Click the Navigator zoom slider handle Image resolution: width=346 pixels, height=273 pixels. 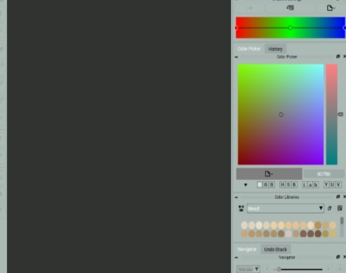point(278,269)
